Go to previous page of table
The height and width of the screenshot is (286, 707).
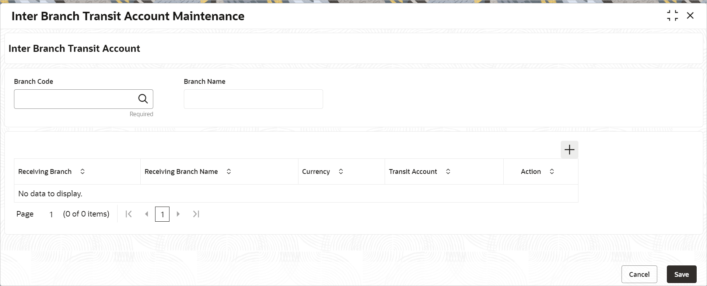tap(147, 214)
